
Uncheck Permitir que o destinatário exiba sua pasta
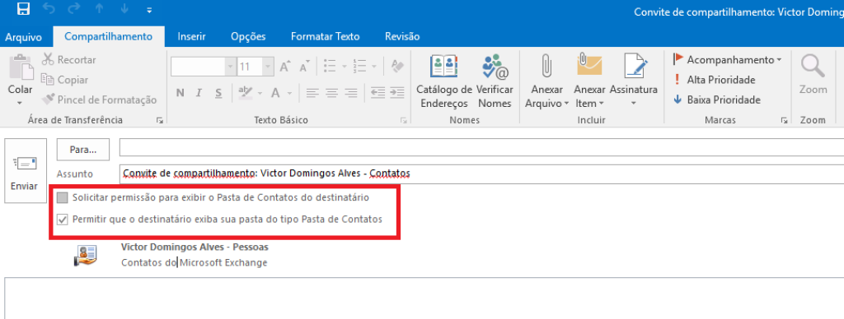[63, 220]
